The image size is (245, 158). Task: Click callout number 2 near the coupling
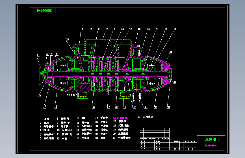[38, 55]
